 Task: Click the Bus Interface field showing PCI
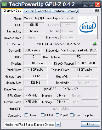79,57
